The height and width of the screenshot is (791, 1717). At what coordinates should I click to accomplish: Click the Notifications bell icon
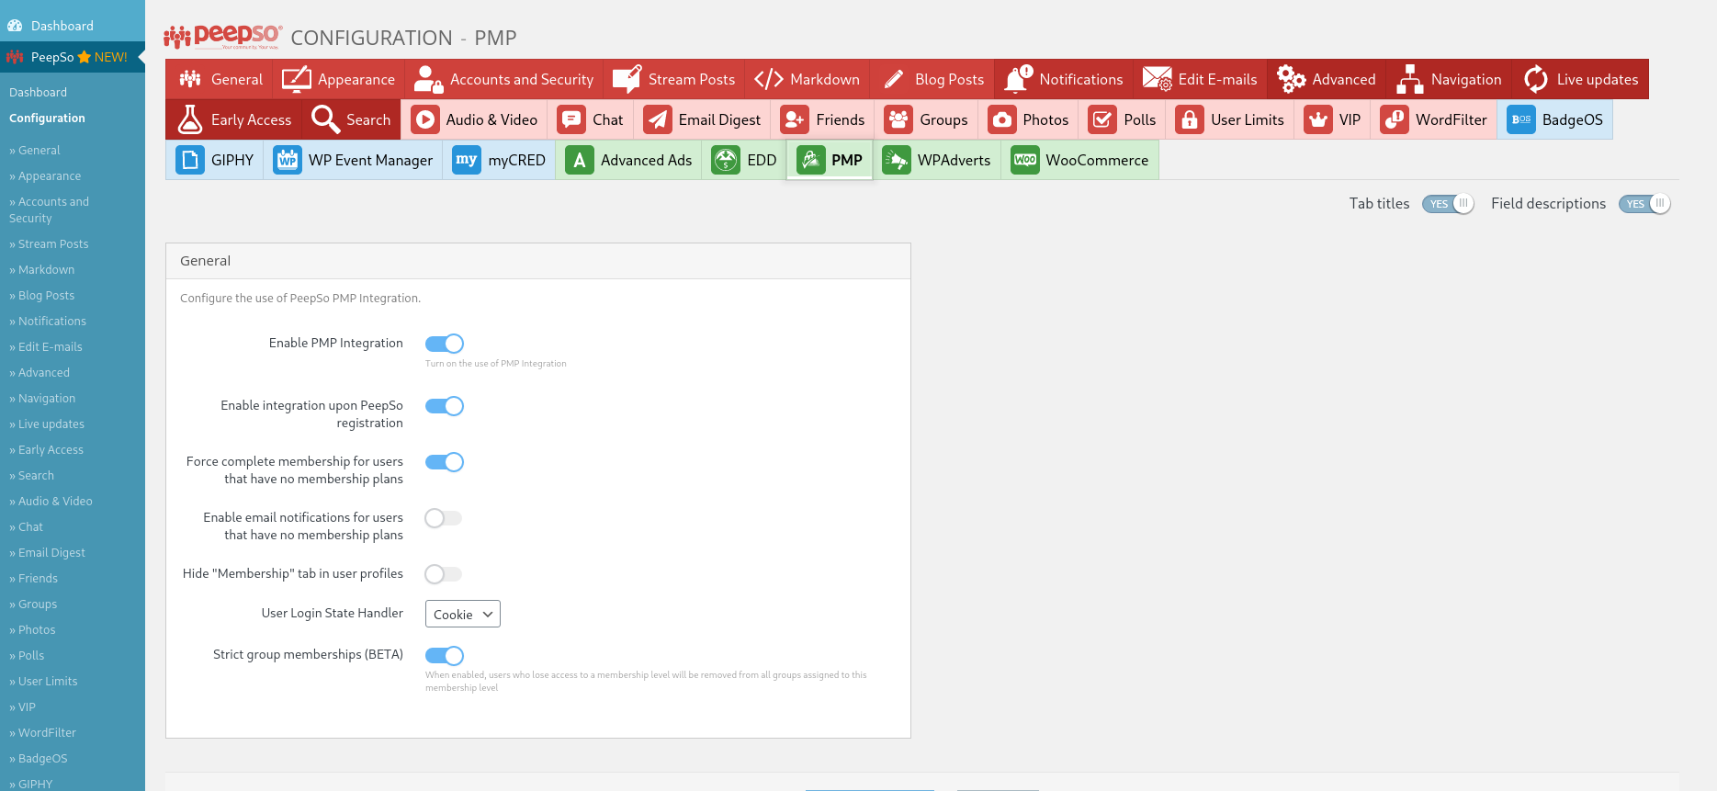pos(1018,79)
